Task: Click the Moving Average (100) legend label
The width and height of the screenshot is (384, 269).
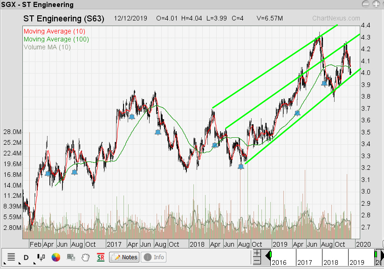Action: (56, 39)
